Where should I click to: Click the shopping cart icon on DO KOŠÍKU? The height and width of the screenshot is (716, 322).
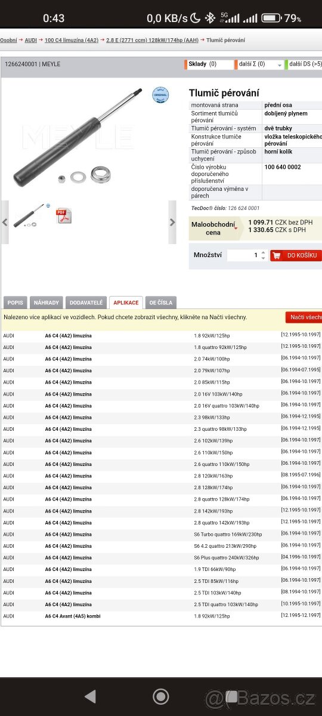277,255
